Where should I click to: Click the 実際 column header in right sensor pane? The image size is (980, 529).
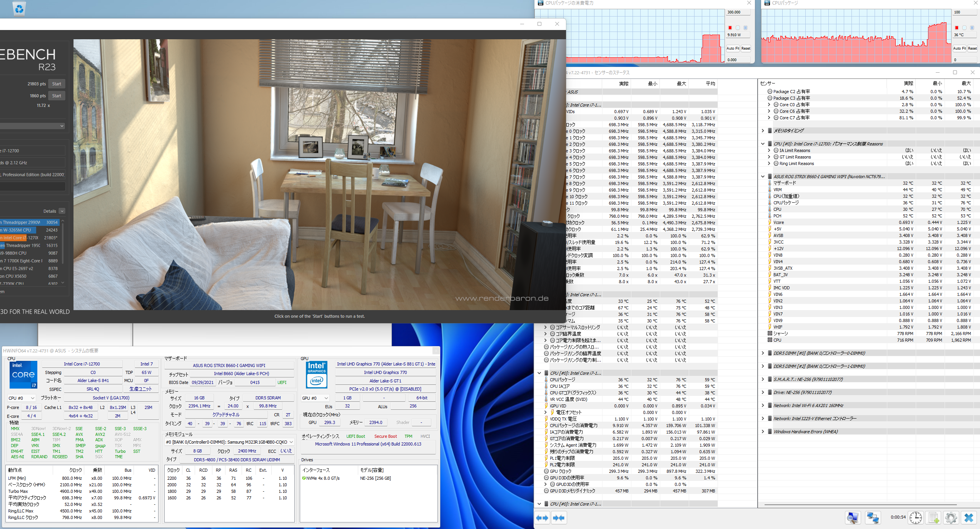[x=908, y=83]
